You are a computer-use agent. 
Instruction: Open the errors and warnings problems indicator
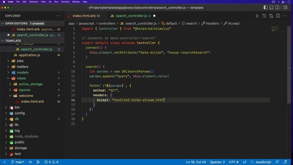coord(51,162)
